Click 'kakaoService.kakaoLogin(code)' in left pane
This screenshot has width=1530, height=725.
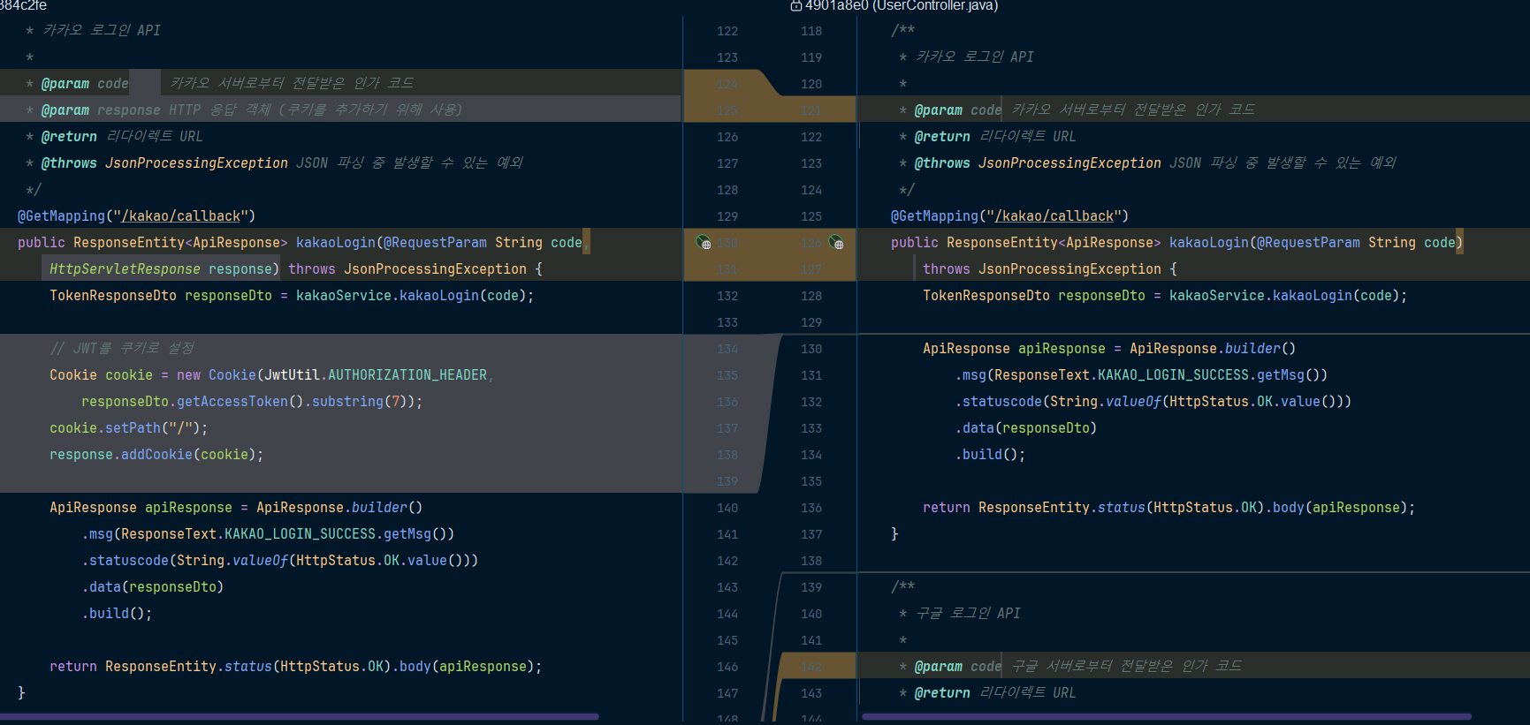click(x=411, y=296)
